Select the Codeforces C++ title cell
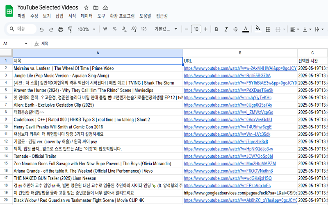The image size is (328, 205). [x=98, y=120]
